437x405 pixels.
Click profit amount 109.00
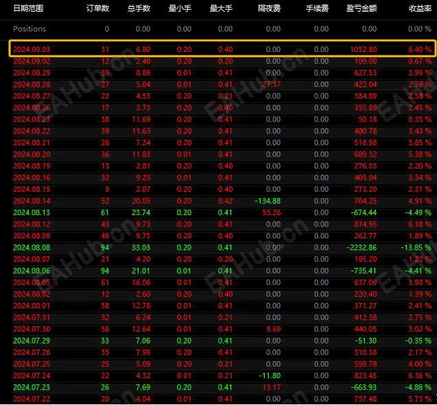coord(366,61)
